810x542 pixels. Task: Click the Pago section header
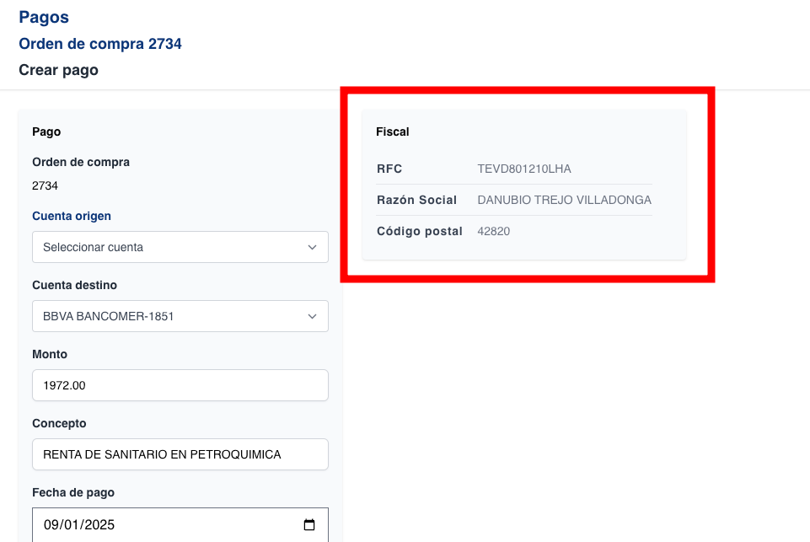point(47,131)
